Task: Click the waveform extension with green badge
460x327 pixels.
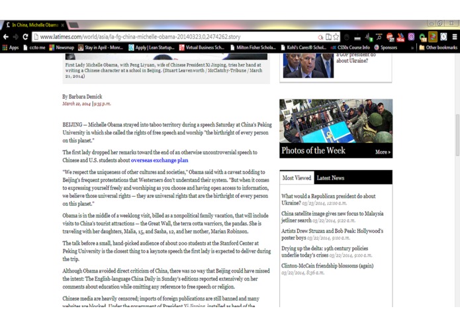Action: click(369, 37)
